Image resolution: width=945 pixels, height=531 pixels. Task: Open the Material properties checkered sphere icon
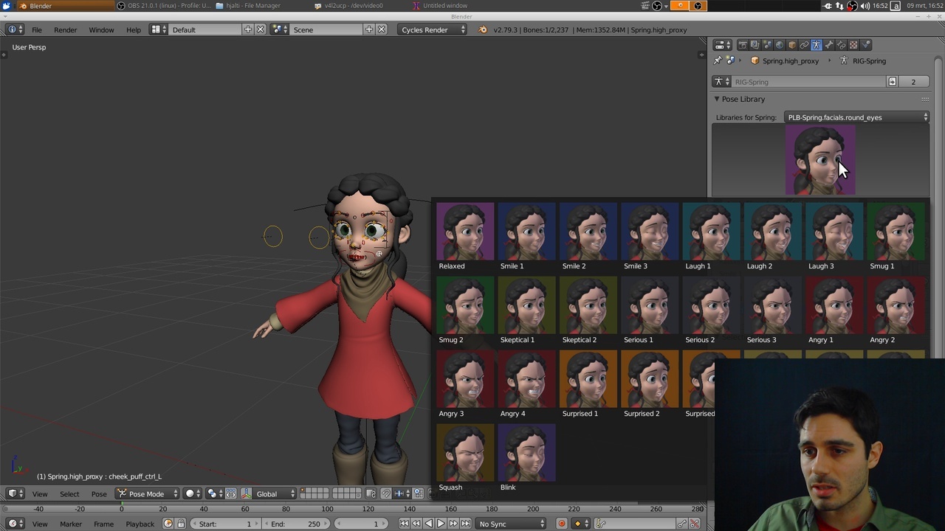click(x=853, y=44)
